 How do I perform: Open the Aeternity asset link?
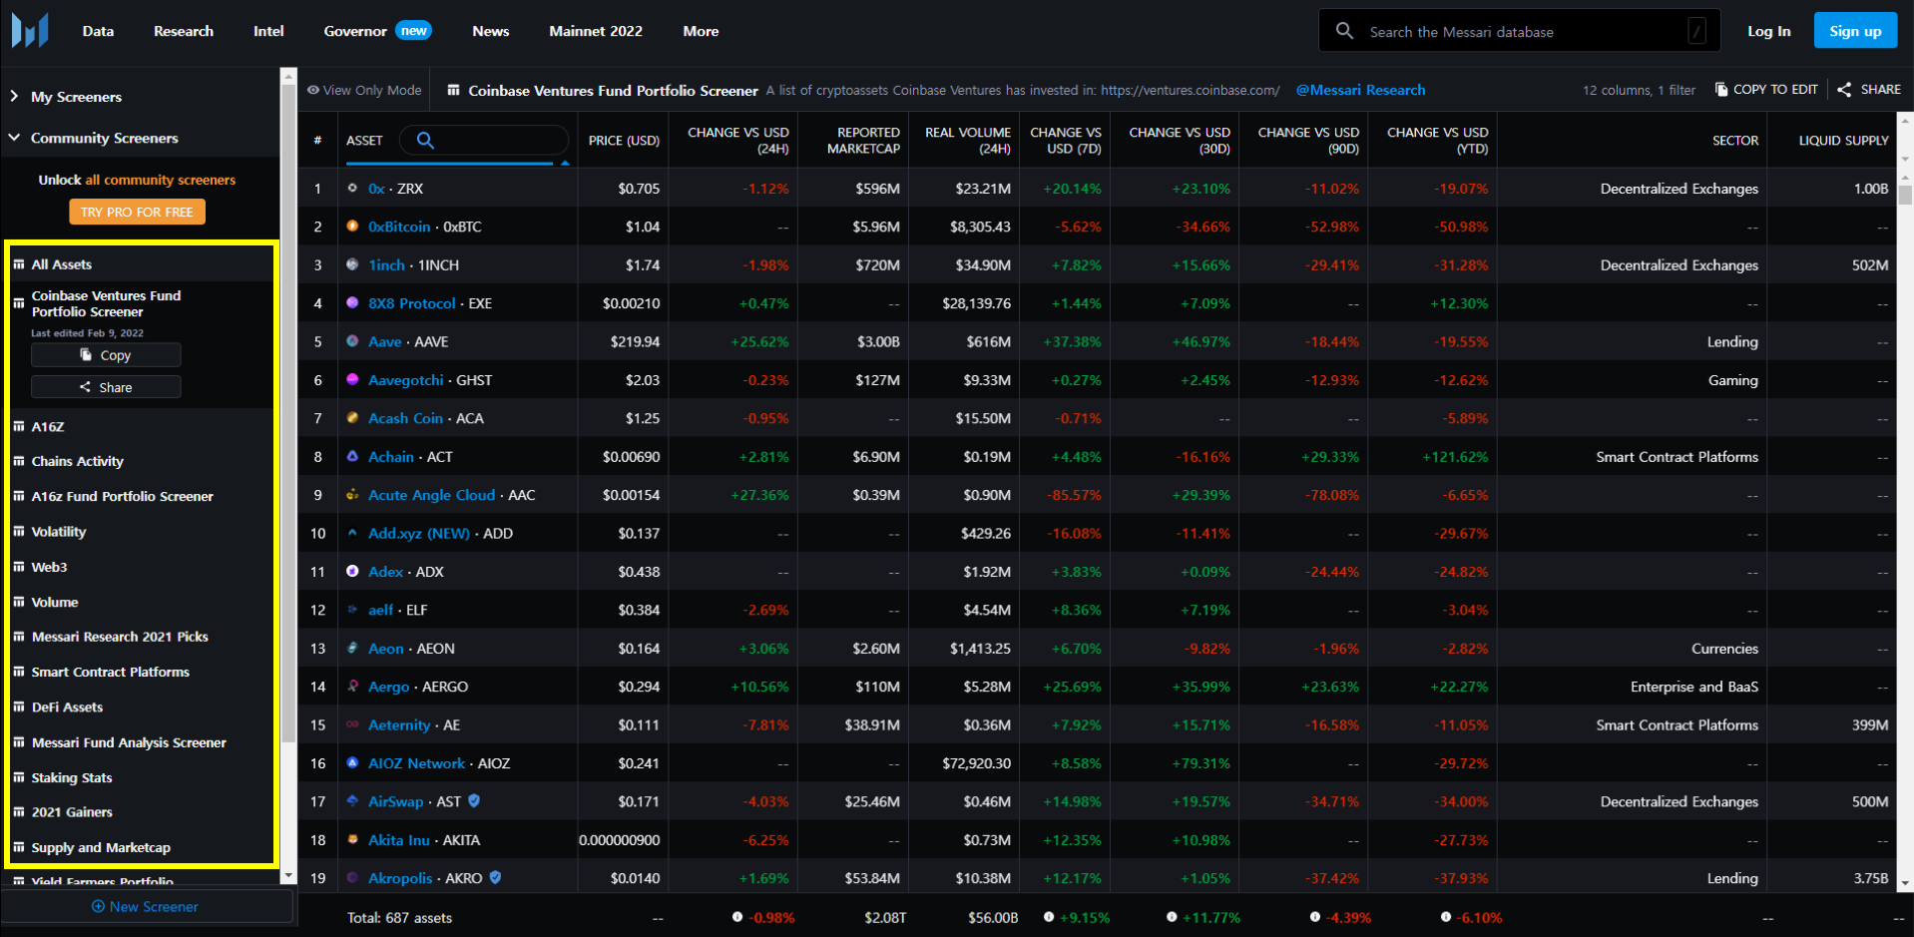point(399,724)
